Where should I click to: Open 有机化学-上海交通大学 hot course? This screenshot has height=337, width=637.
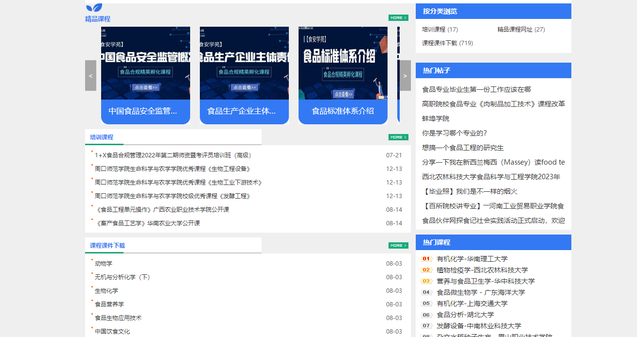click(472, 303)
